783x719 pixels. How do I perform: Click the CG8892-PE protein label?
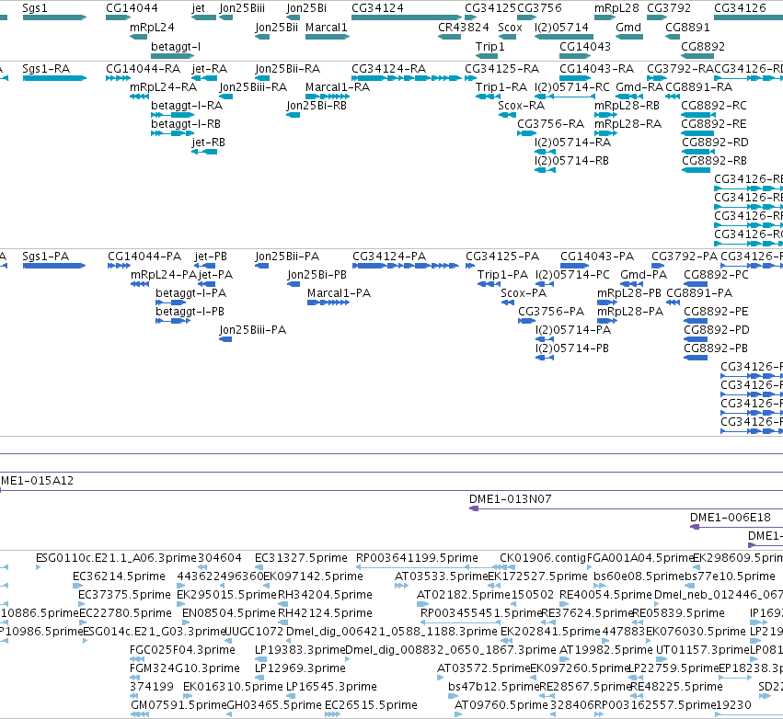click(x=716, y=312)
